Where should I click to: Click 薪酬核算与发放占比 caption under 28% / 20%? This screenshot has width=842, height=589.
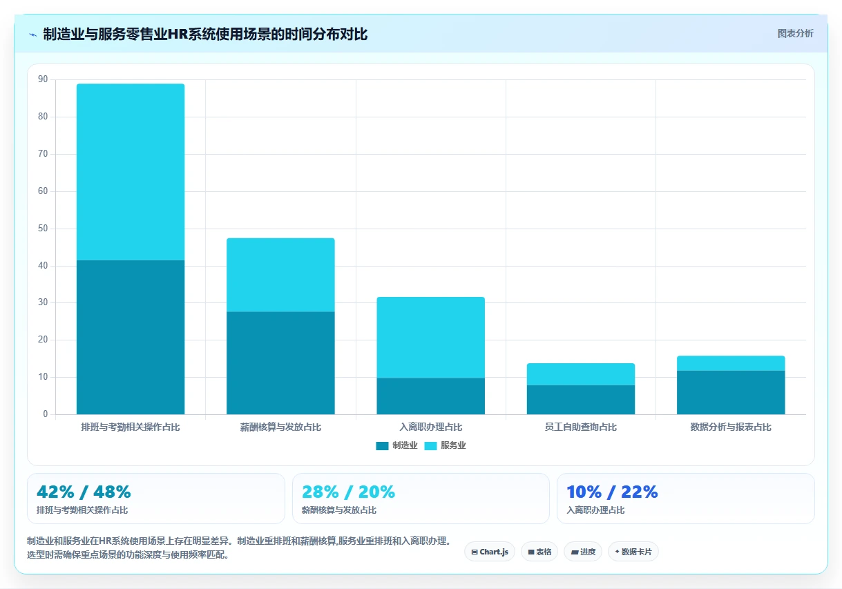[x=339, y=510]
